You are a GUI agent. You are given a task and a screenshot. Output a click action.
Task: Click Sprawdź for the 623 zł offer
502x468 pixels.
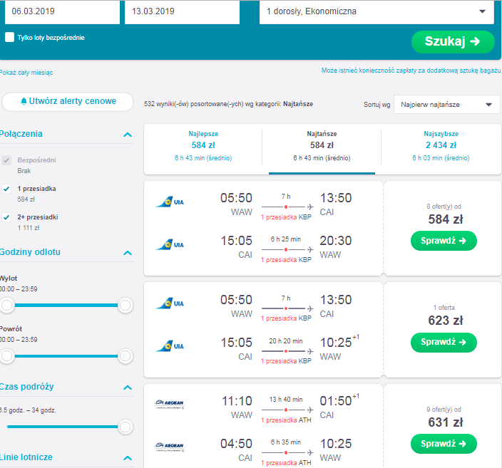(x=444, y=342)
